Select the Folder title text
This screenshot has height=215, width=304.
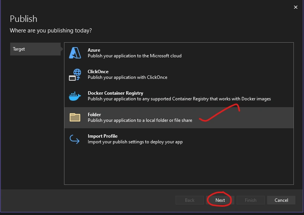click(95, 115)
